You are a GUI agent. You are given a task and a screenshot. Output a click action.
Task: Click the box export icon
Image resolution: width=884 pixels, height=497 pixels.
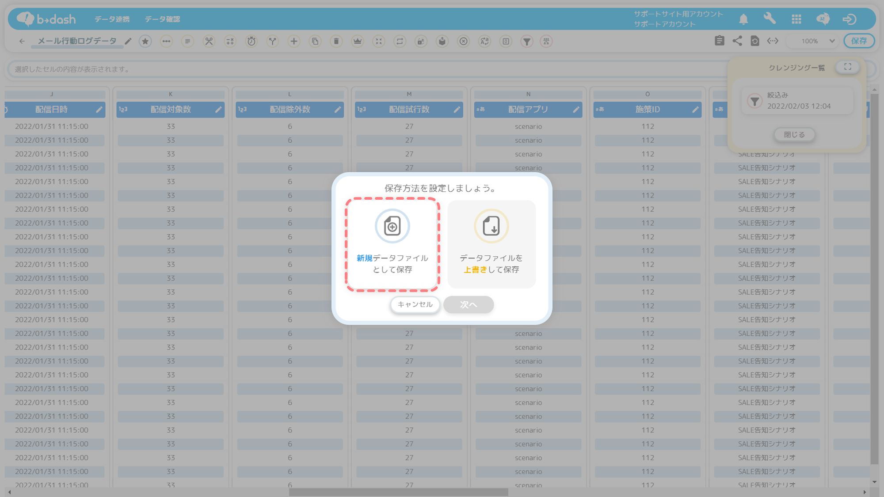[x=442, y=41]
